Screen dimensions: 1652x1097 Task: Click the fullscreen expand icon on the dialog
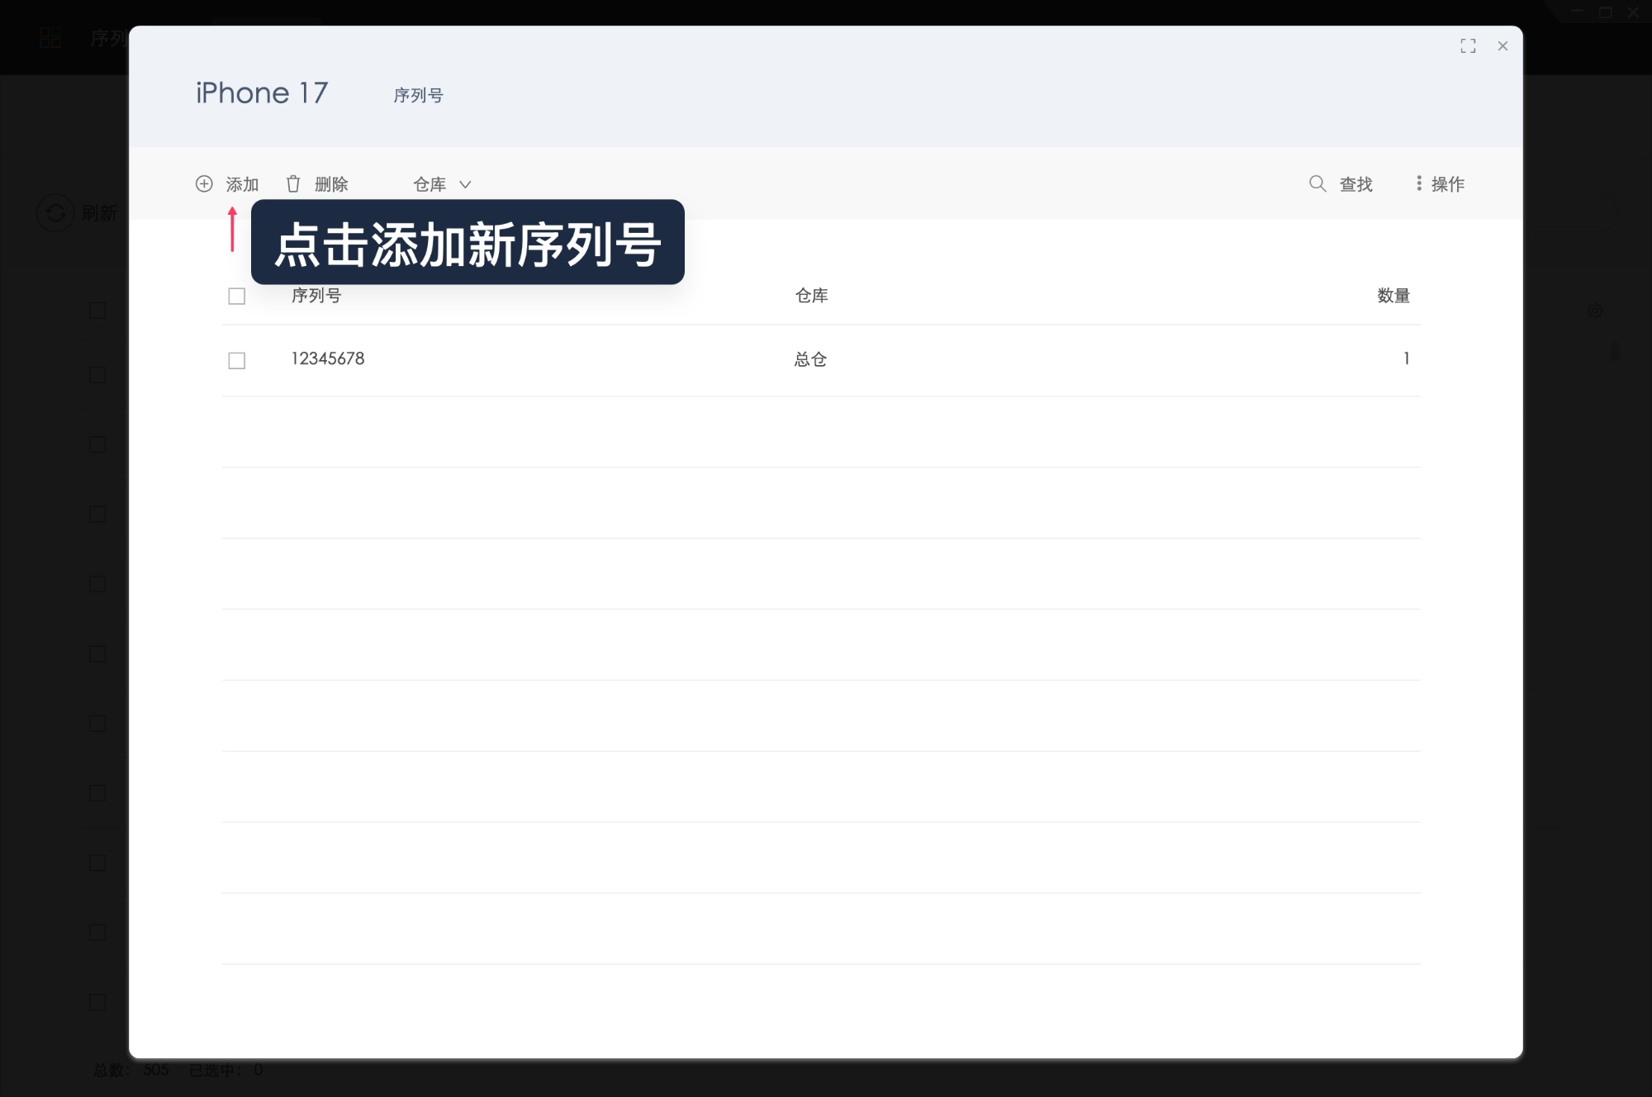click(1469, 46)
